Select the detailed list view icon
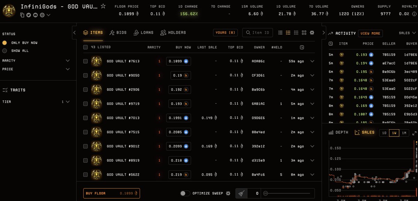 click(x=288, y=32)
